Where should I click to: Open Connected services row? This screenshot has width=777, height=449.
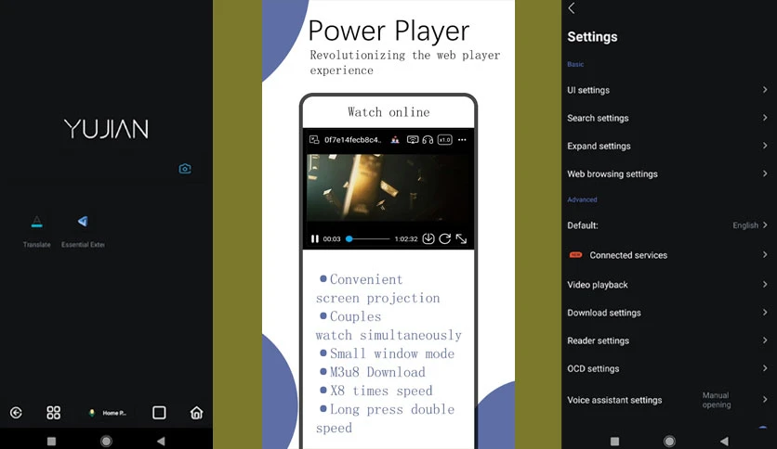pos(667,255)
